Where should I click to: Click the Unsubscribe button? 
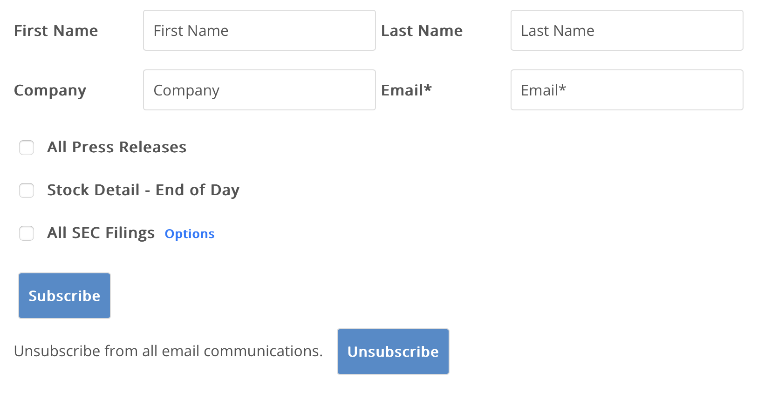pyautogui.click(x=393, y=352)
